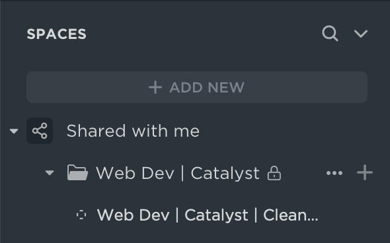The height and width of the screenshot is (243, 390).
Task: Click plus icon inside ADD NEW
Action: [155, 87]
